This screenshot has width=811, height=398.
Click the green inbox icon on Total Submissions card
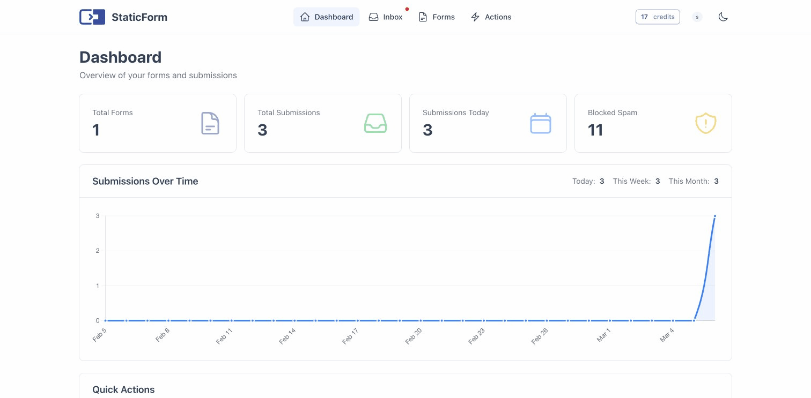375,123
